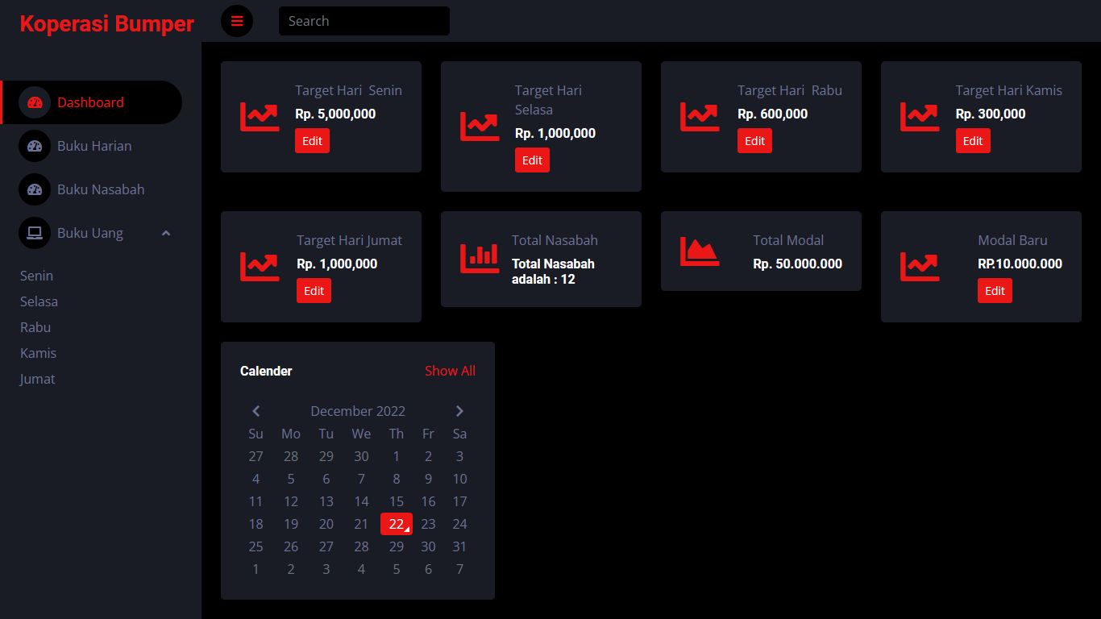This screenshot has height=619, width=1101.
Task: Click the Target Hari Senin trend icon
Action: click(x=260, y=117)
